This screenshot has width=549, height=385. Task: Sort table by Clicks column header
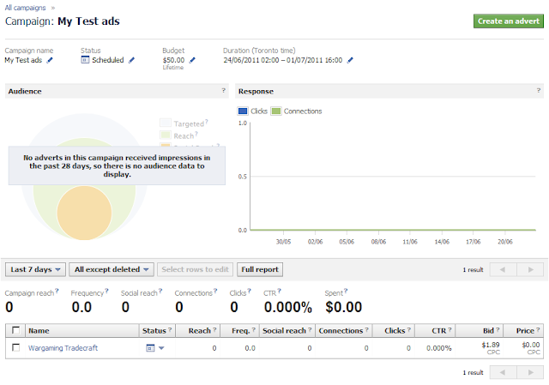pos(394,331)
